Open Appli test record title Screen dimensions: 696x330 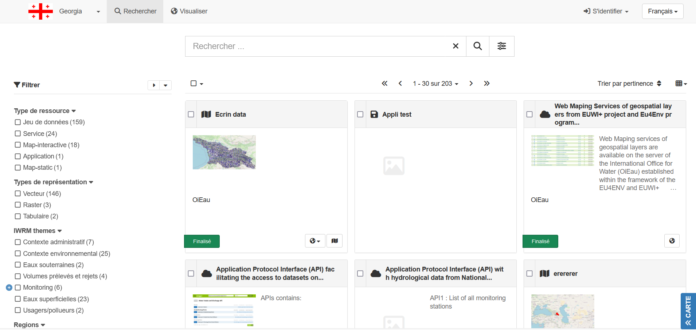(397, 114)
